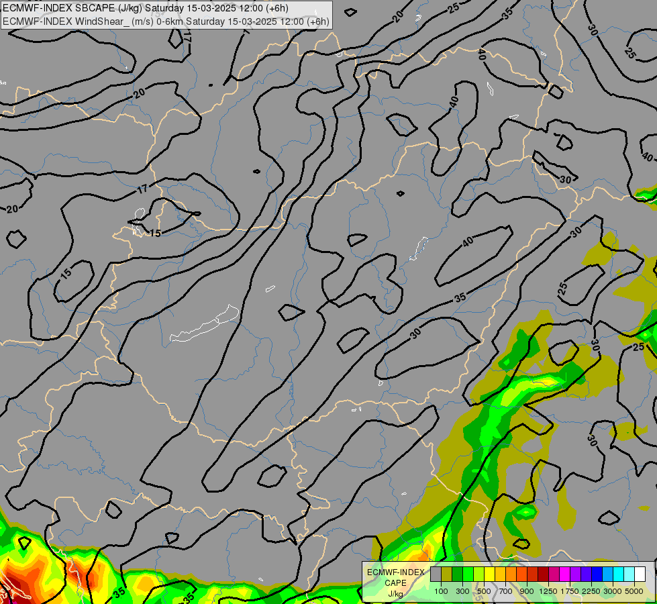This screenshot has width=657, height=604.
Task: Choose the pure yellow legend swatch
Action: tap(489, 574)
